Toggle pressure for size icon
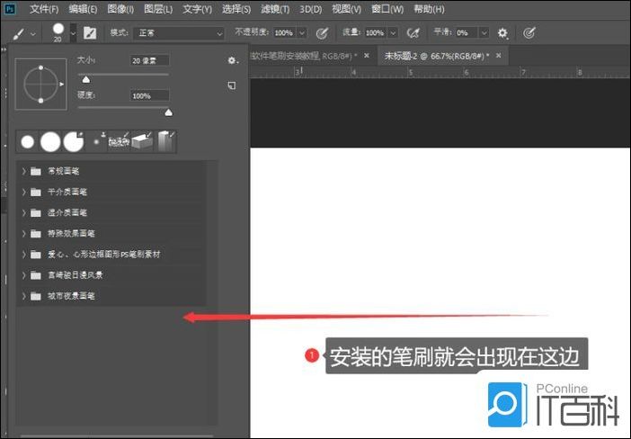 [529, 32]
